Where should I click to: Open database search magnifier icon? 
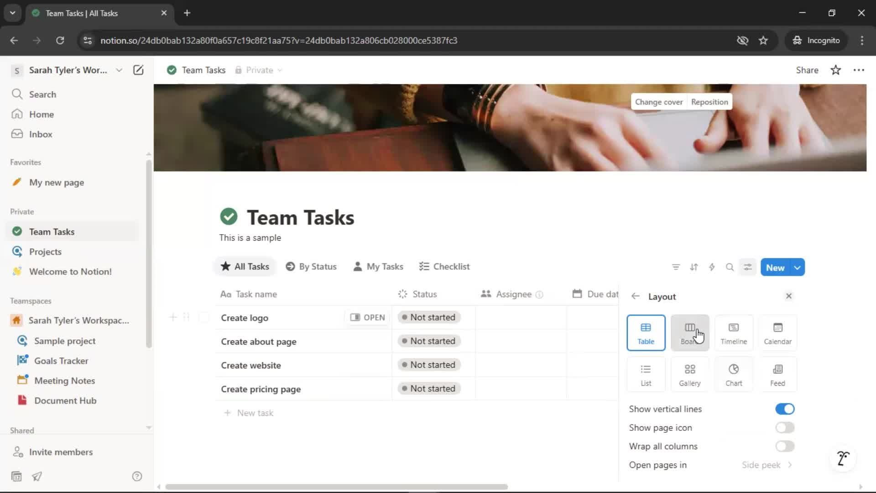[730, 267]
